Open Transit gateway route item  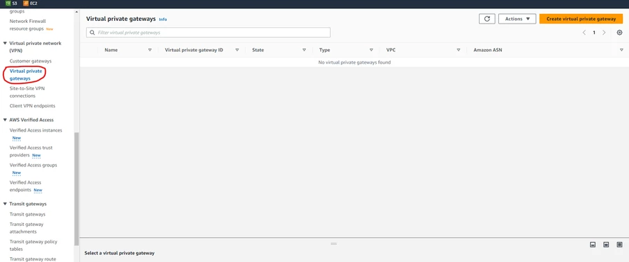coord(33,259)
